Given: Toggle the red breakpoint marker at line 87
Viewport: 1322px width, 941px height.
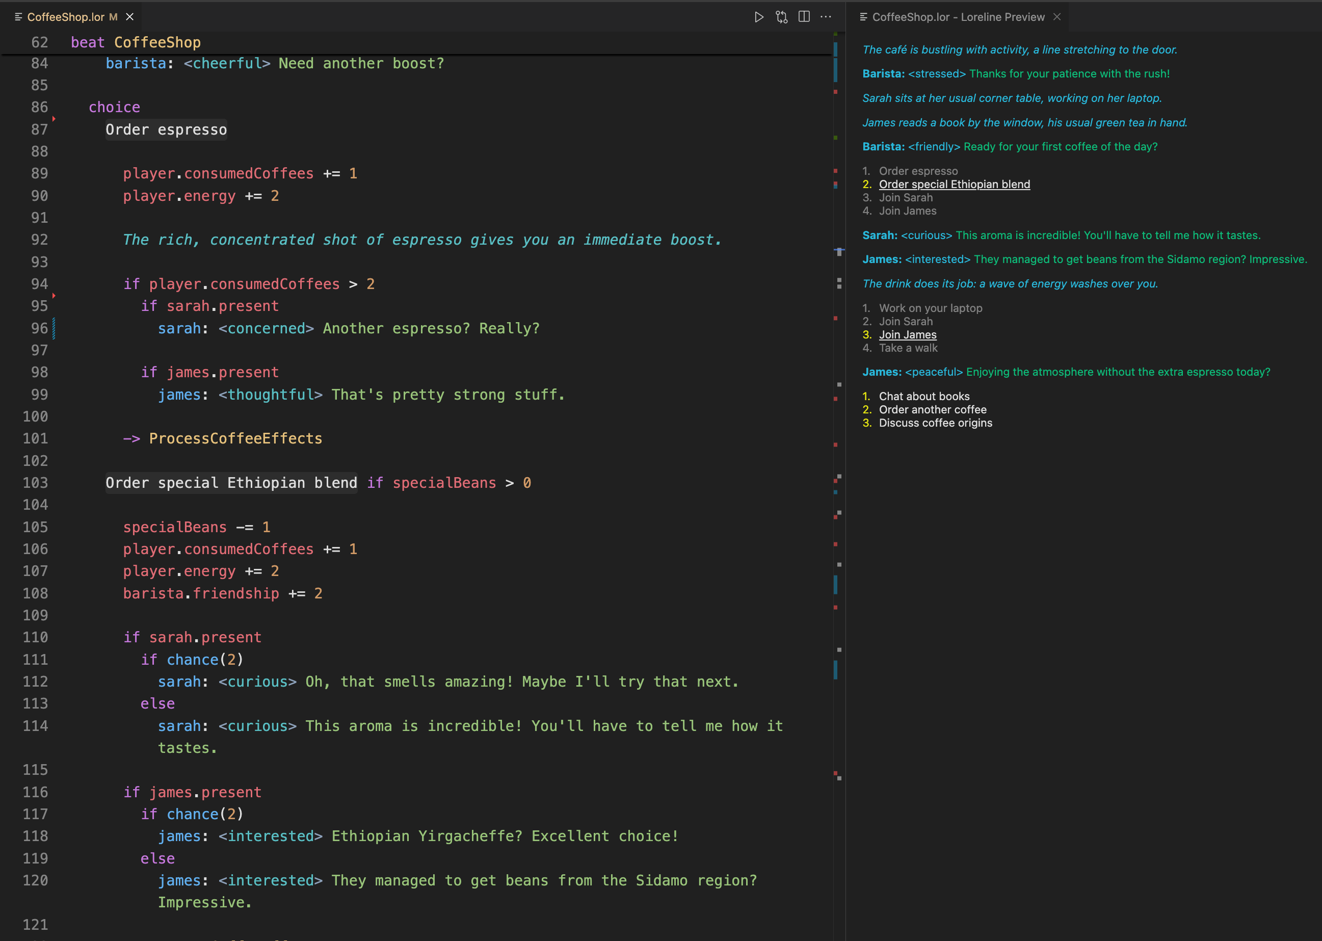Looking at the screenshot, I should pyautogui.click(x=54, y=118).
